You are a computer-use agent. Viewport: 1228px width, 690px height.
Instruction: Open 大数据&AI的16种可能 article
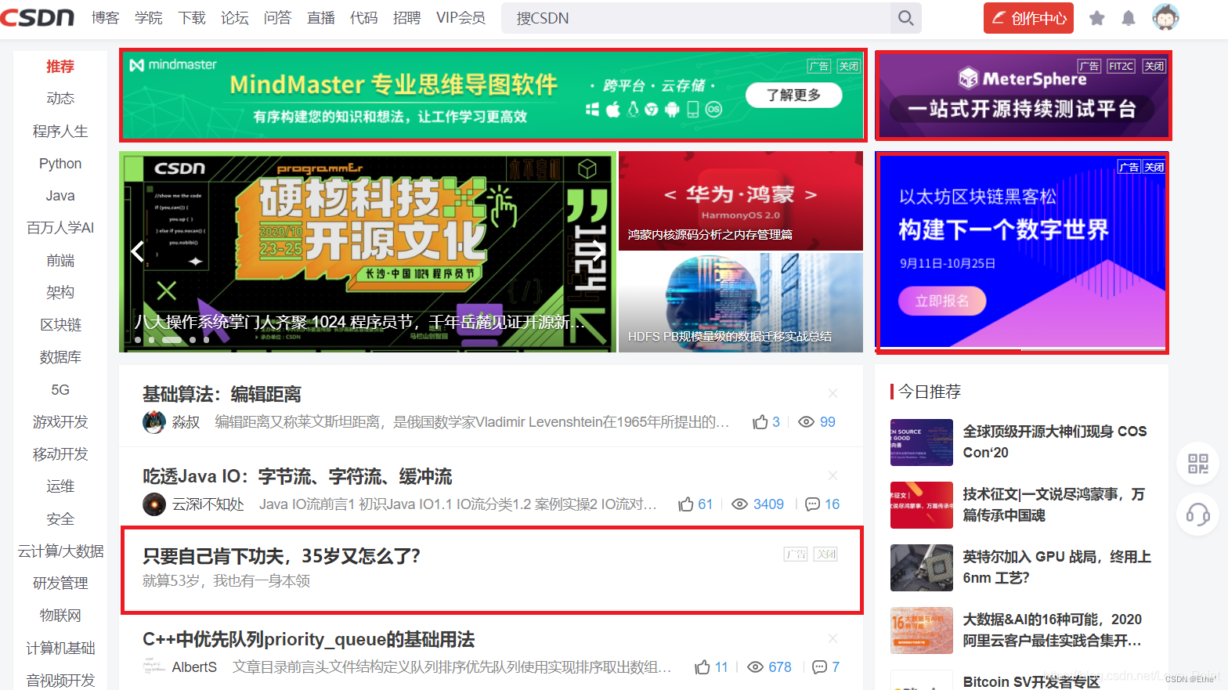pos(1052,630)
